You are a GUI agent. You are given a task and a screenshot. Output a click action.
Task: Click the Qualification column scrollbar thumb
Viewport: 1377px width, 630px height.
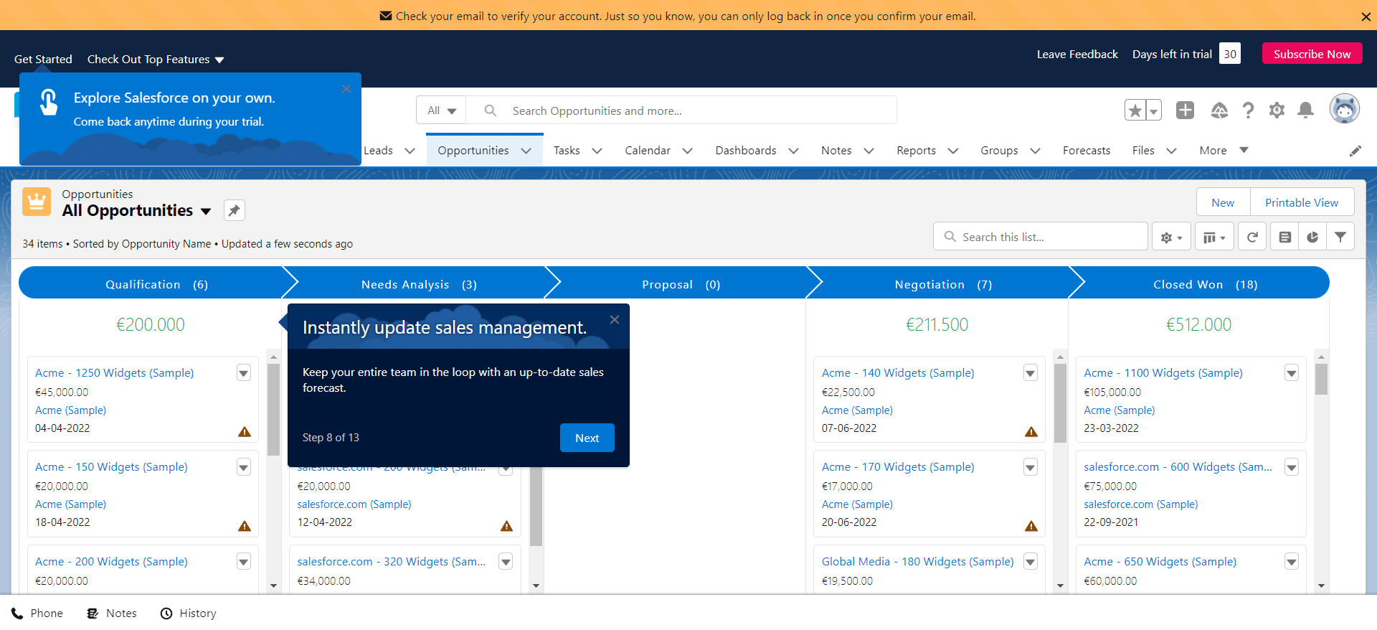click(x=273, y=410)
